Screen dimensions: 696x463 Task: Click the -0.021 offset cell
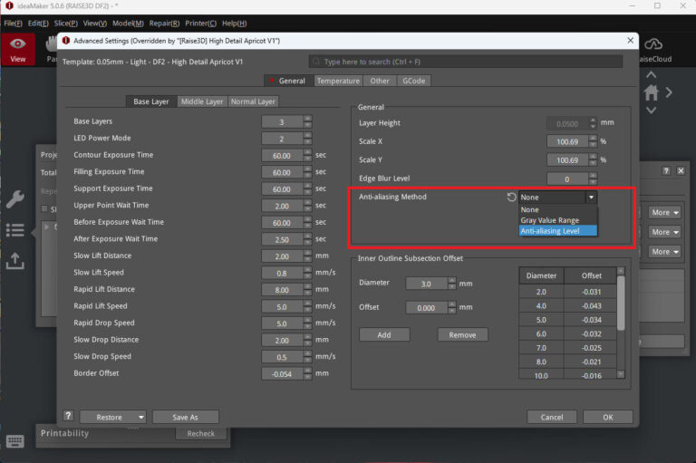[x=591, y=362]
